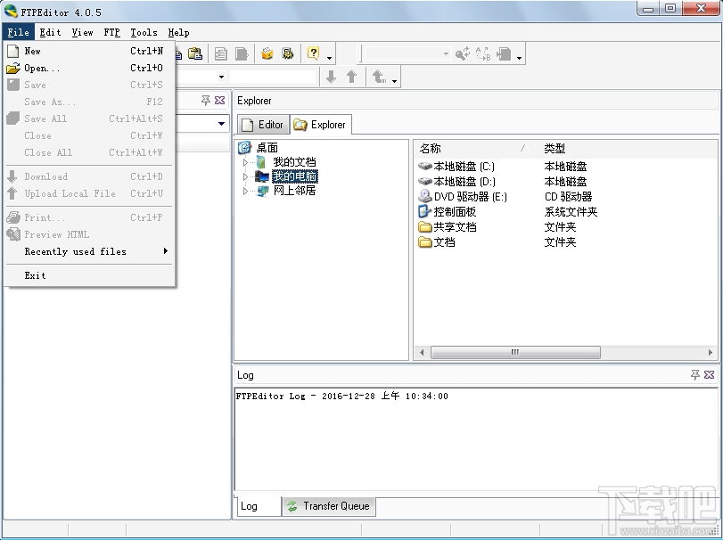Click the settings gear document toolbar icon
723x540 pixels.
click(288, 53)
